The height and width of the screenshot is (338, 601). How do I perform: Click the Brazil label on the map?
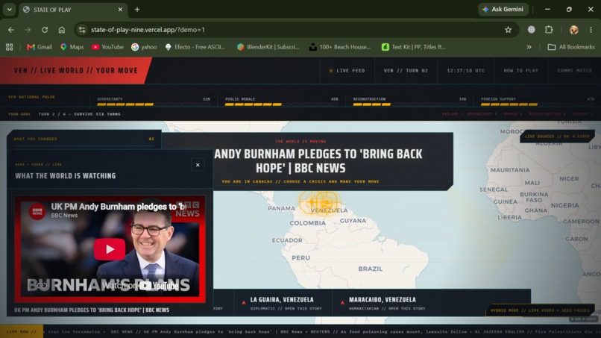(x=371, y=269)
